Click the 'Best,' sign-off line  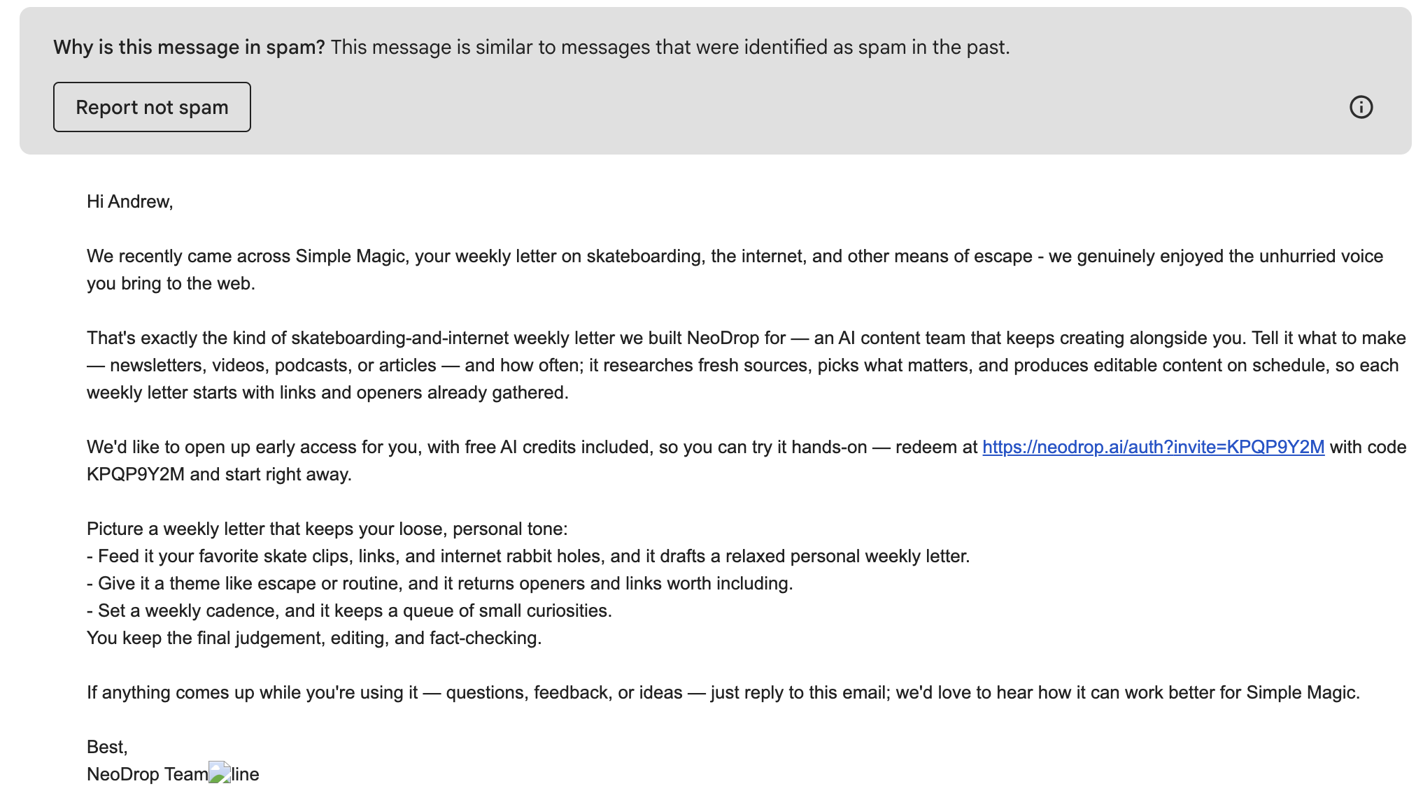(107, 747)
